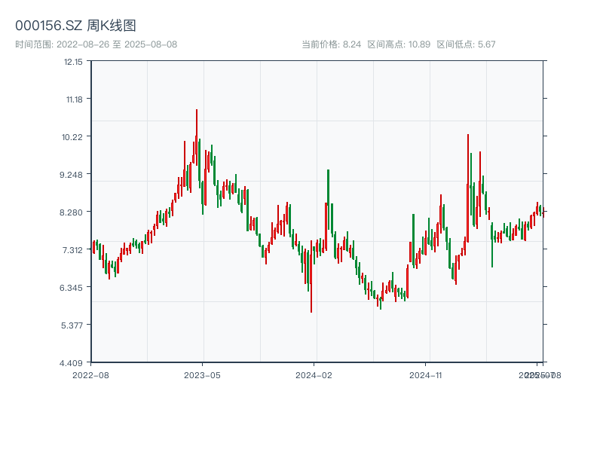This screenshot has height=452, width=603.
Task: Click x-axis label 2024-11
Action: [425, 375]
